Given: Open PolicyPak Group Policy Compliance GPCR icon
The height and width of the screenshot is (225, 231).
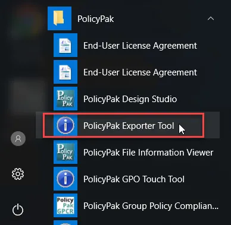Looking at the screenshot, I should click(65, 205).
